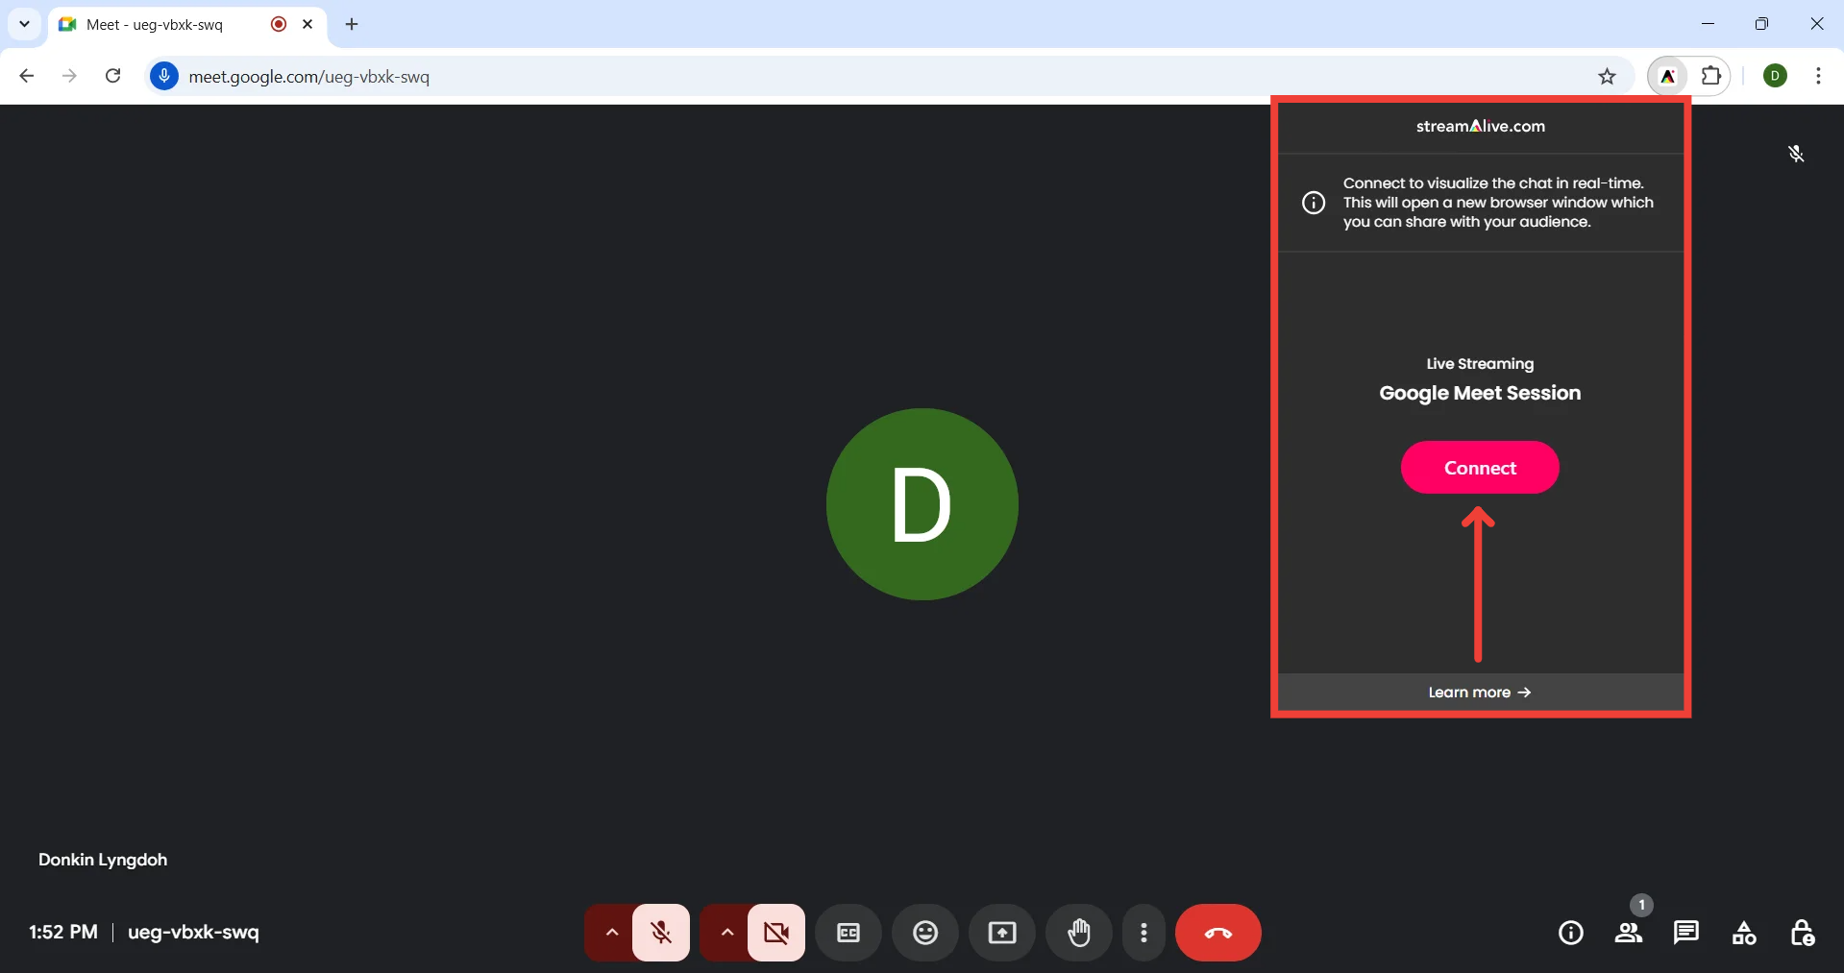The image size is (1844, 973).
Task: Follow the Learn more link in StreamAlive popup
Action: [x=1480, y=693]
